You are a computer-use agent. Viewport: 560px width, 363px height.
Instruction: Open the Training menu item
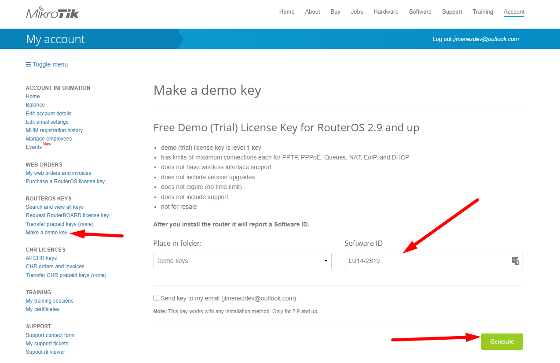click(x=483, y=12)
